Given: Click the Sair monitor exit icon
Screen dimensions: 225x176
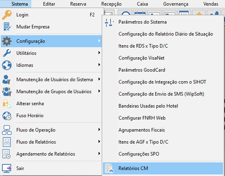Looking at the screenshot, I should click(x=7, y=168).
